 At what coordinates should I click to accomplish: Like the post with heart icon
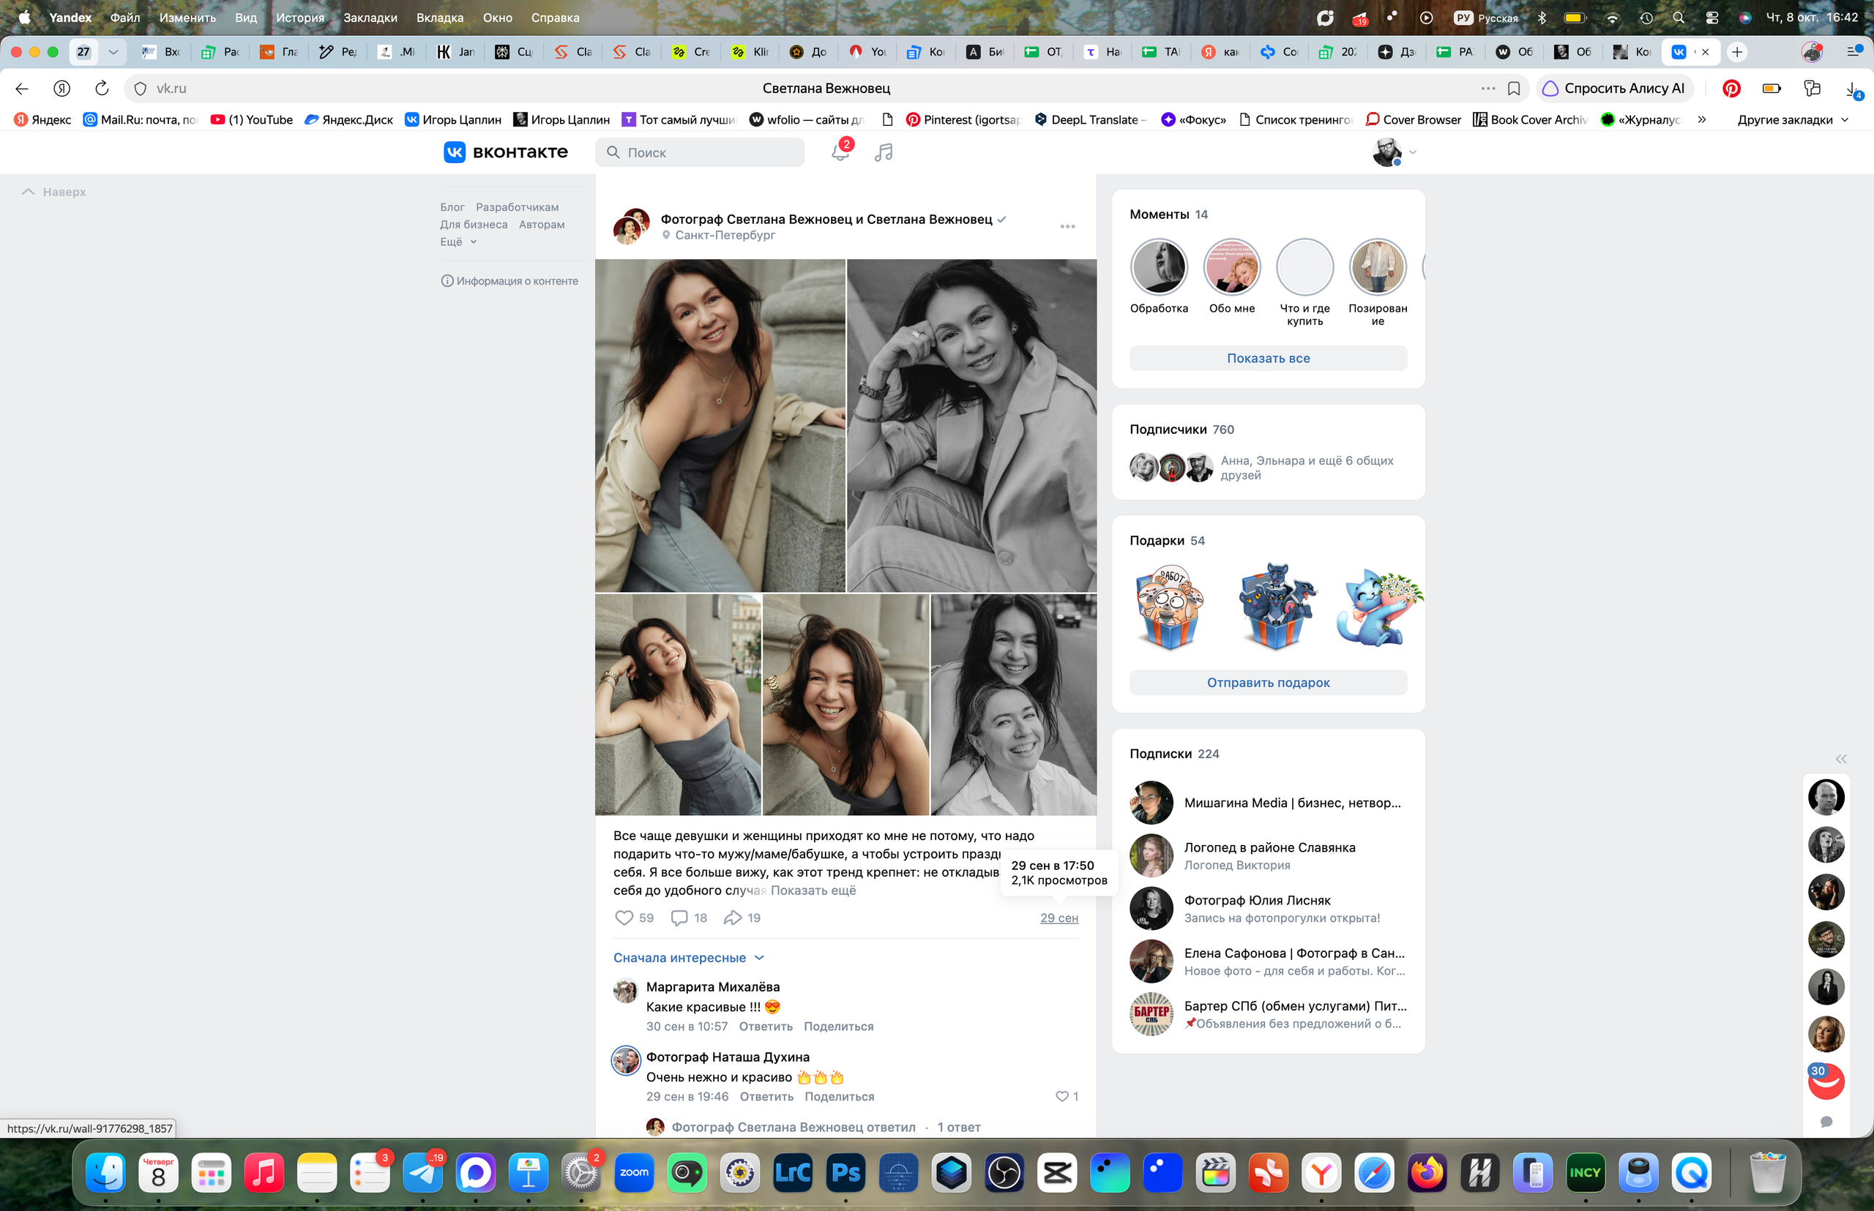(624, 918)
